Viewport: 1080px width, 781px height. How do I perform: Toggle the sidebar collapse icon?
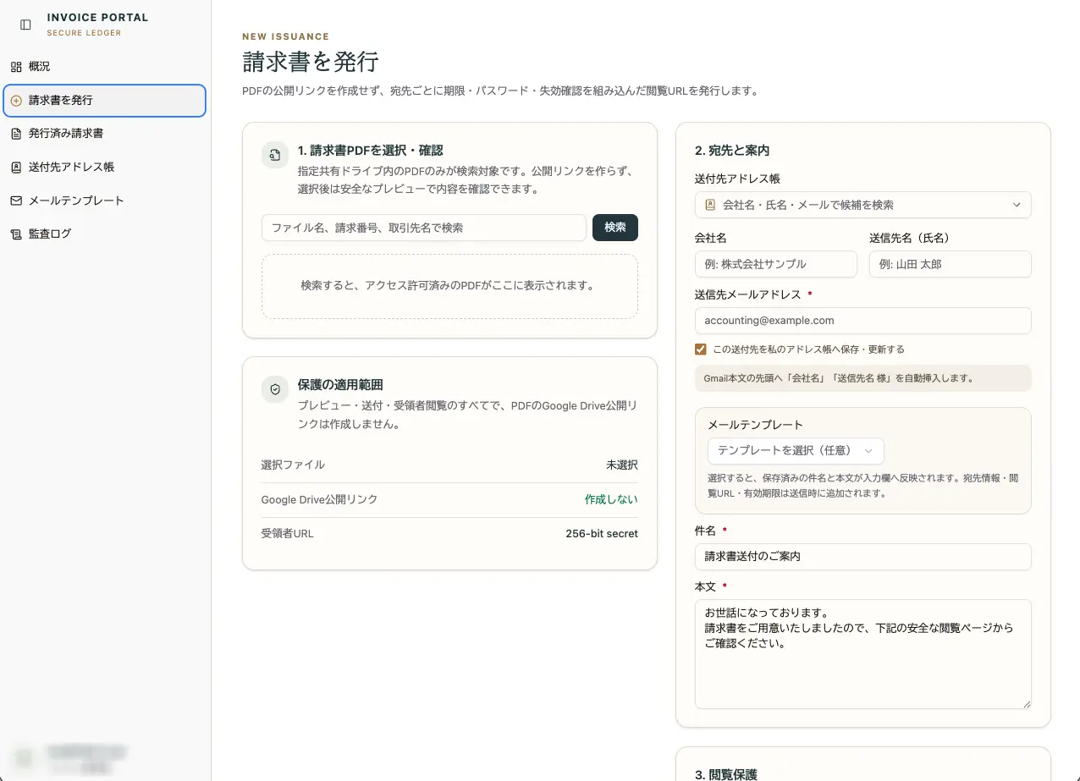tap(25, 25)
